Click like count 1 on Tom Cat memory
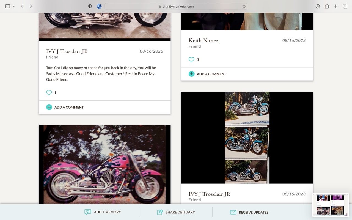 (55, 93)
